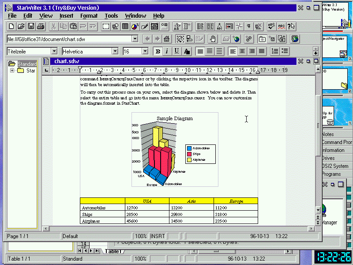Image resolution: width=353 pixels, height=265 pixels.
Task: Go to home page house icon
Action: (167, 39)
